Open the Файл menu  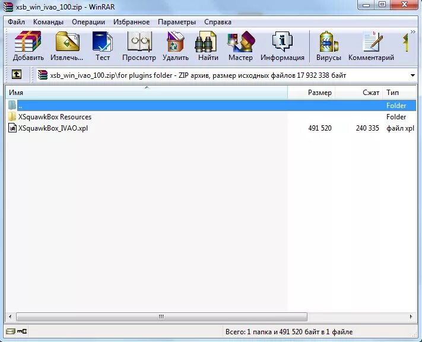click(16, 22)
